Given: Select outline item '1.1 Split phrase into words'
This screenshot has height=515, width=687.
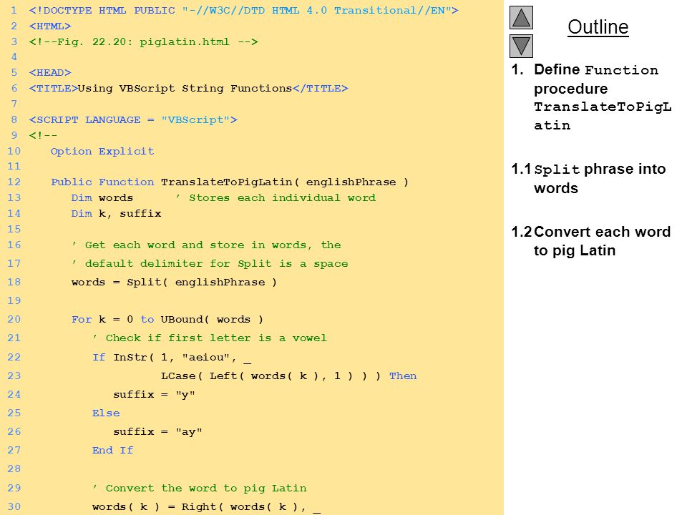Looking at the screenshot, I should [588, 178].
